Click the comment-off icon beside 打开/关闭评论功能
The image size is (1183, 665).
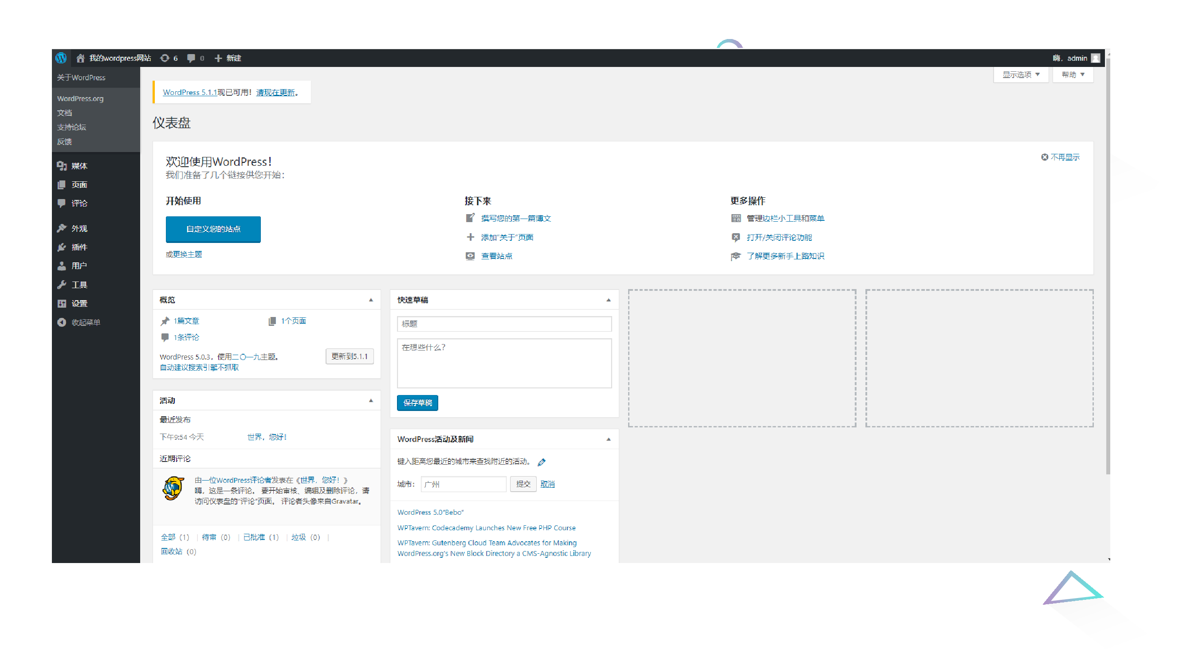[x=736, y=237]
